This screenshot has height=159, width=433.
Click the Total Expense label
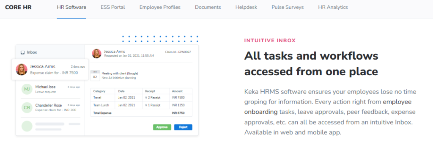(x=102, y=113)
